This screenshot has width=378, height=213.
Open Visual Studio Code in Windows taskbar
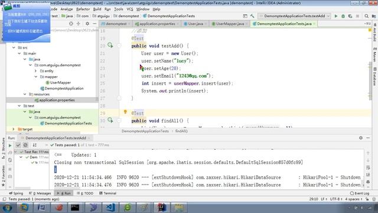110,208
